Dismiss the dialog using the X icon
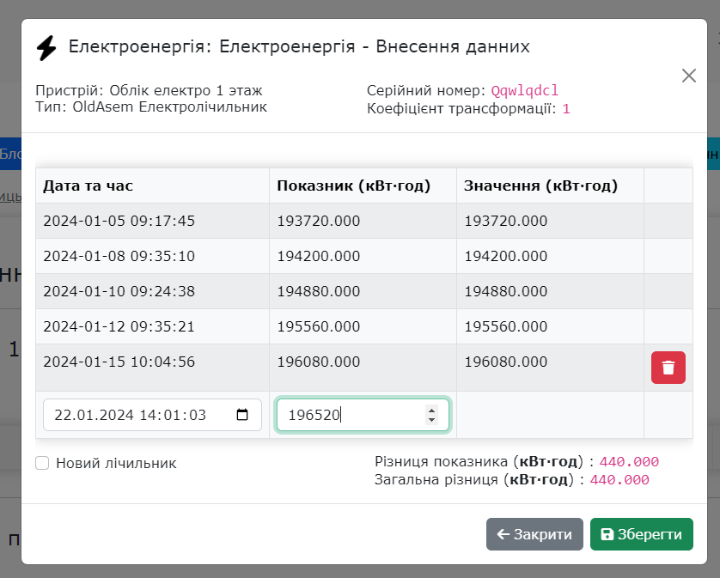The image size is (720, 578). pos(688,76)
